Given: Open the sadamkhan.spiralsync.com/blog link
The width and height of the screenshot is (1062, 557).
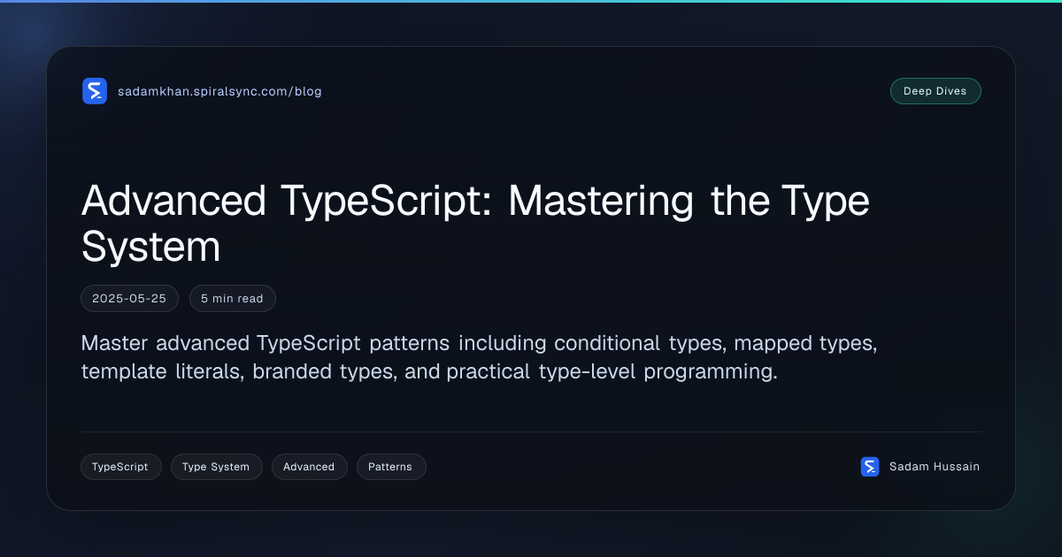Looking at the screenshot, I should (x=219, y=91).
